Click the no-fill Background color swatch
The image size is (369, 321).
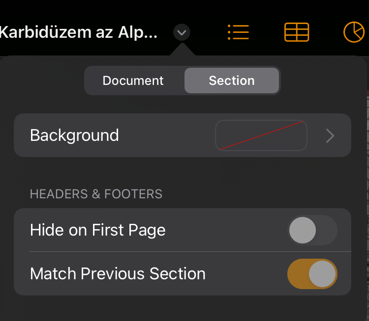(261, 135)
